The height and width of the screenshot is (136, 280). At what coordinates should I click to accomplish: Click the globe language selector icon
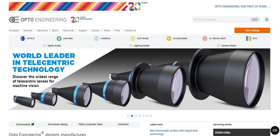pyautogui.click(x=267, y=20)
